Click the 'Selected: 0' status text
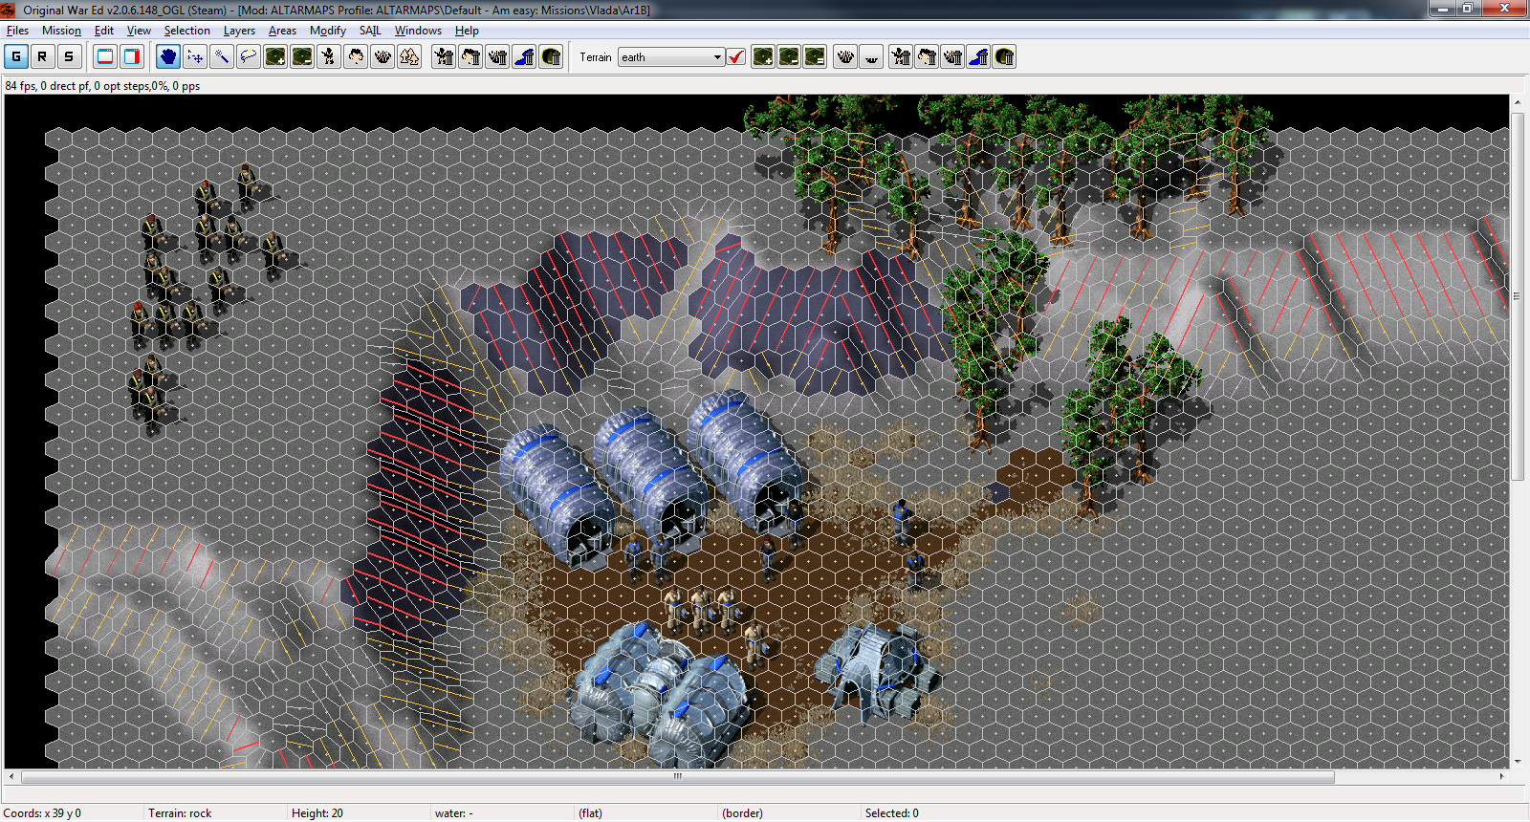 891,813
